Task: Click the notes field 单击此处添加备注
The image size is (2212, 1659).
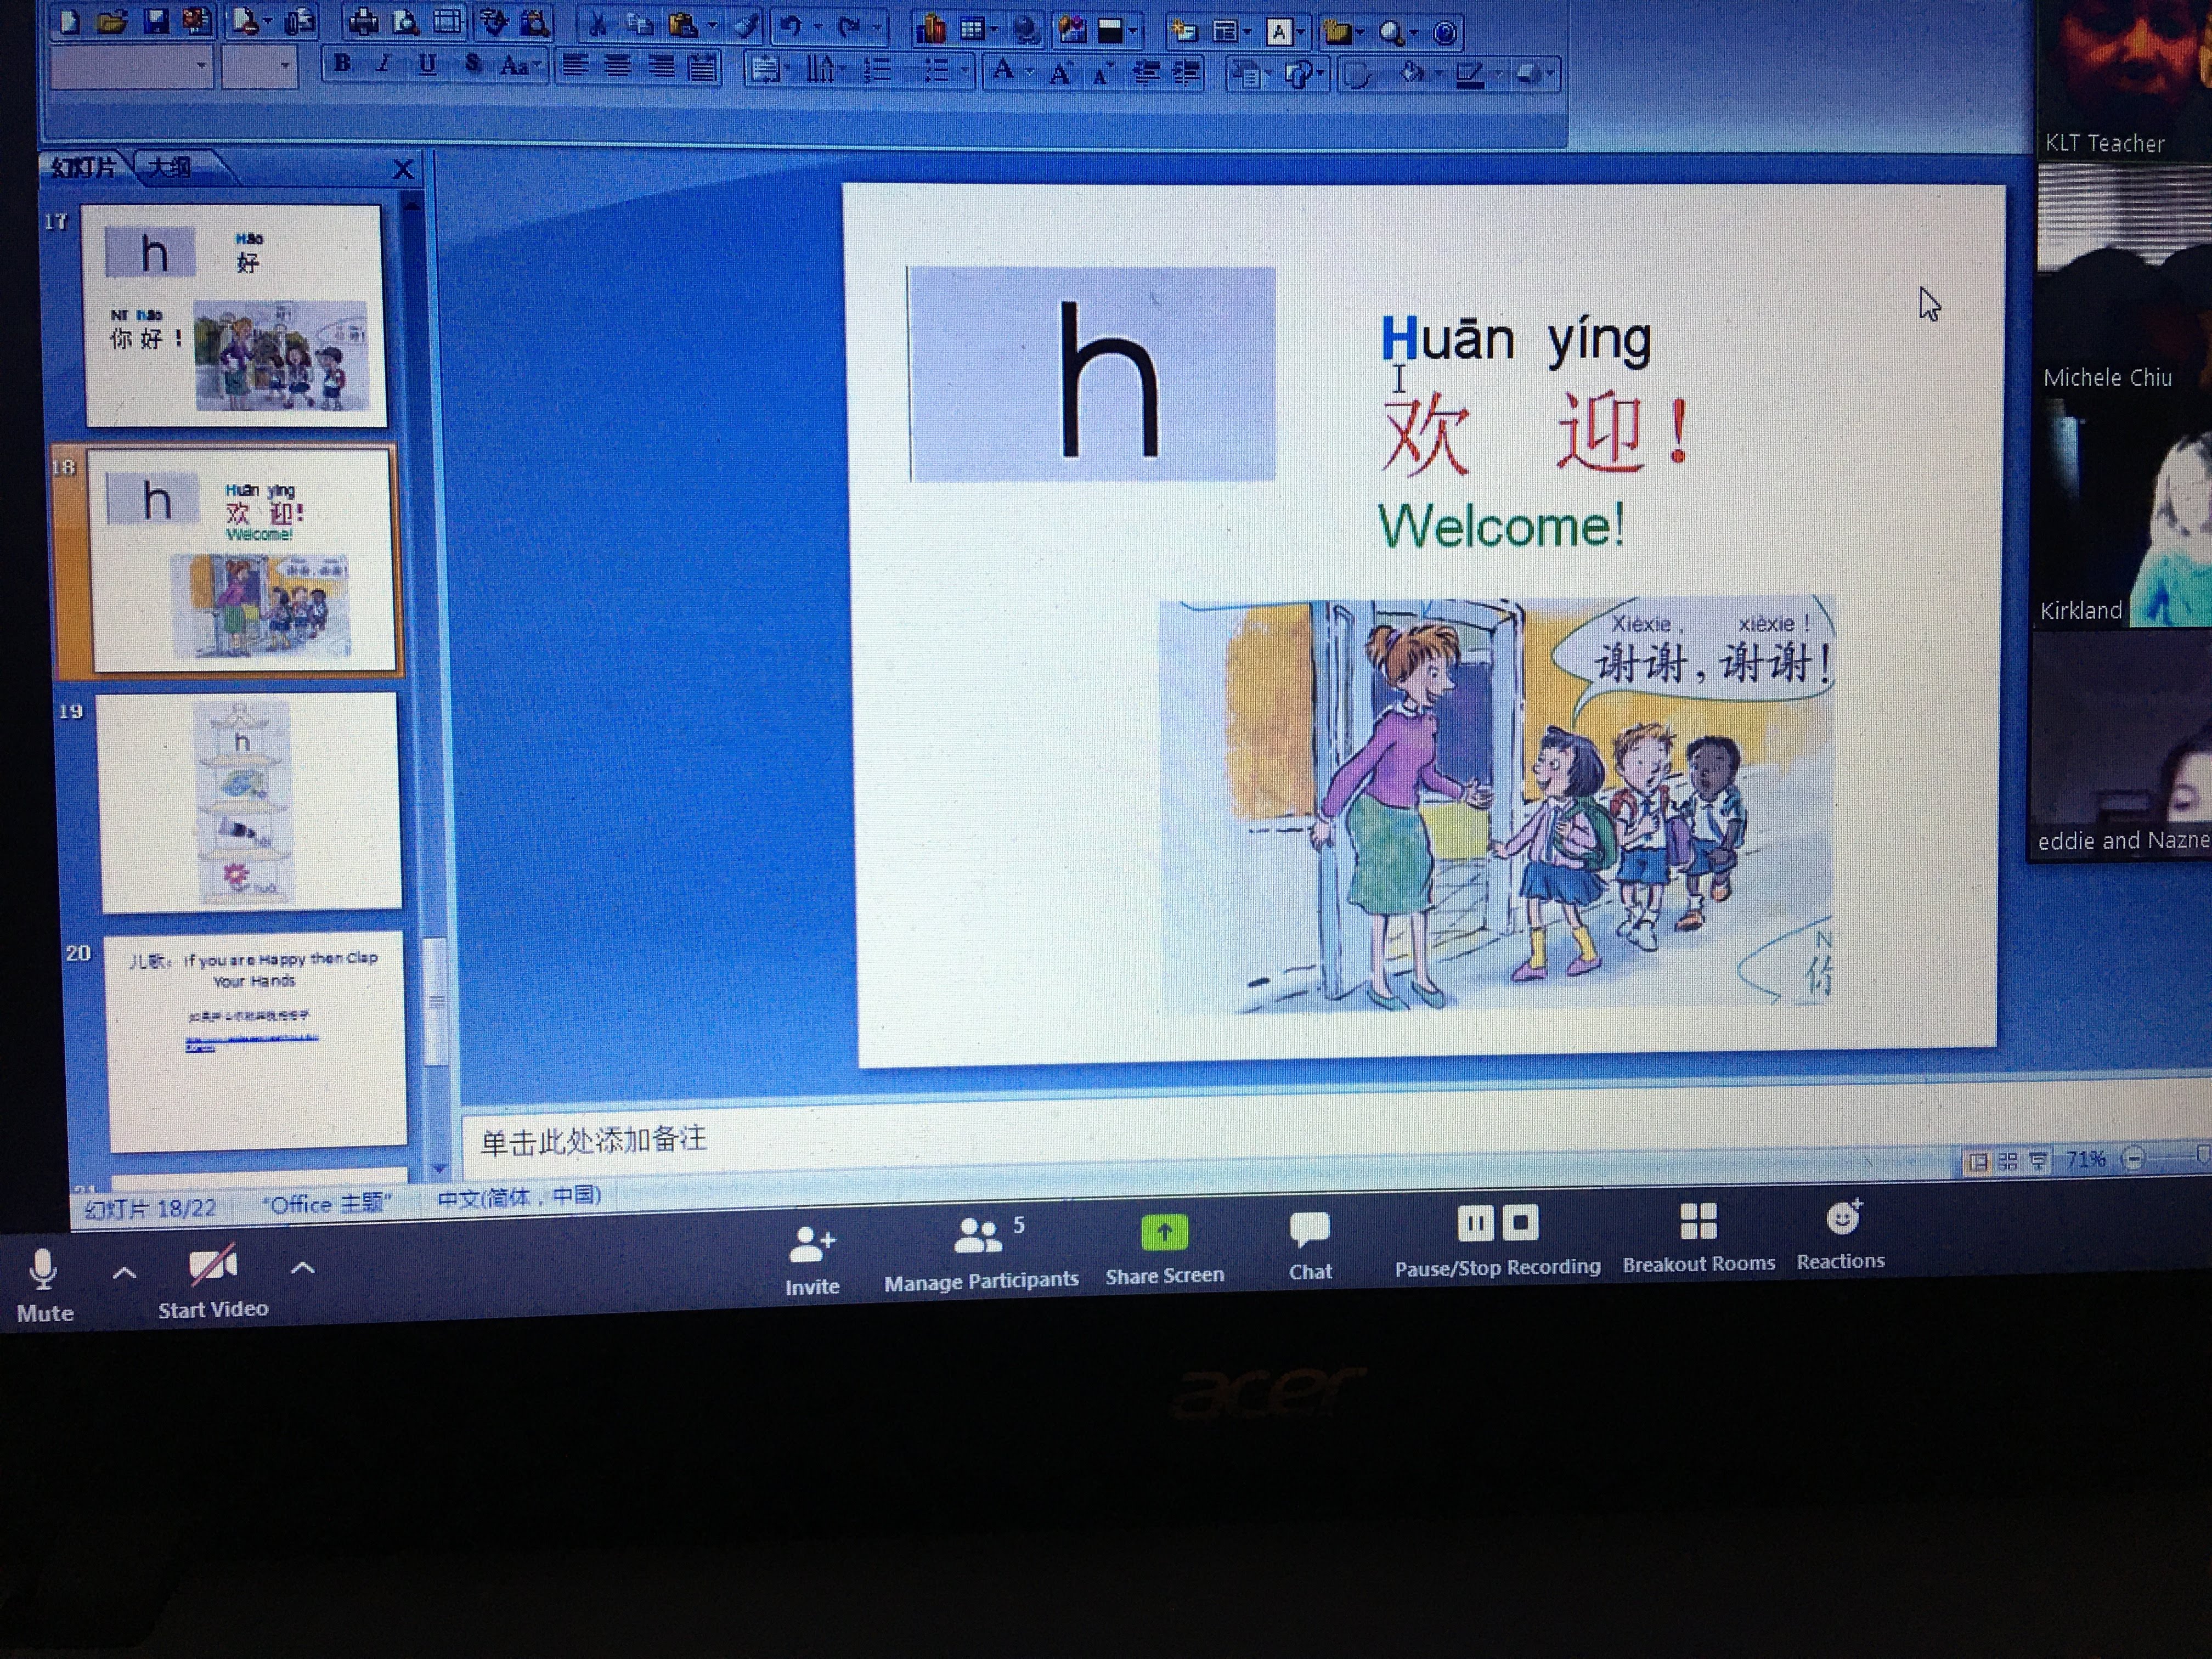Action: click(x=594, y=1140)
